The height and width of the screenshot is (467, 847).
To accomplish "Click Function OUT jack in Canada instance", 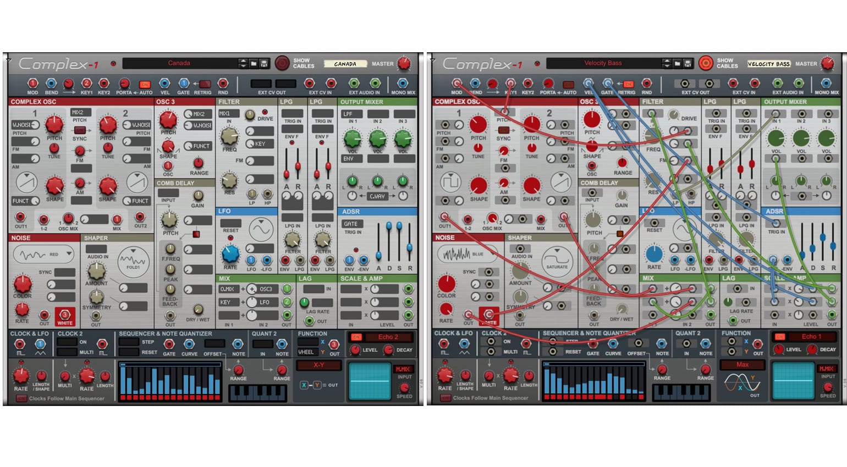I will (334, 345).
